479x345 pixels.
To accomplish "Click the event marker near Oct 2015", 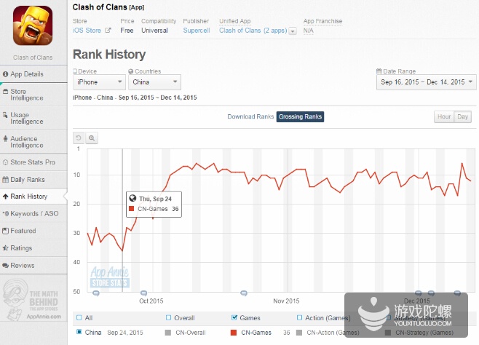I will tap(143, 293).
